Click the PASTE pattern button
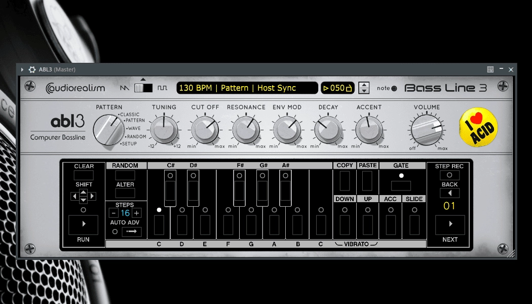The image size is (532, 304). point(367,181)
